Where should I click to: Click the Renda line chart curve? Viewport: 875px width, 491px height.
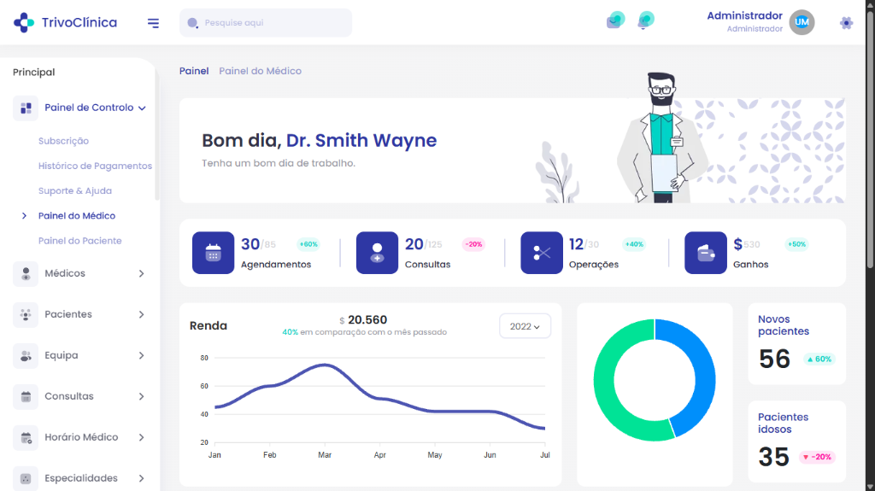379,397
